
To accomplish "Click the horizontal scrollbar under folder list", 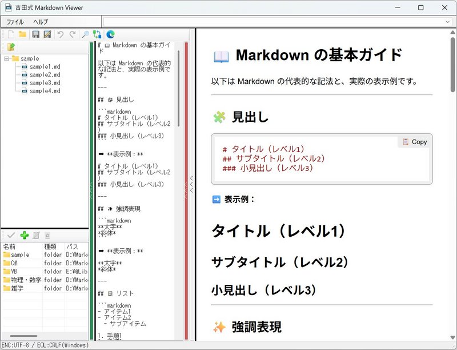I will coord(23,336).
